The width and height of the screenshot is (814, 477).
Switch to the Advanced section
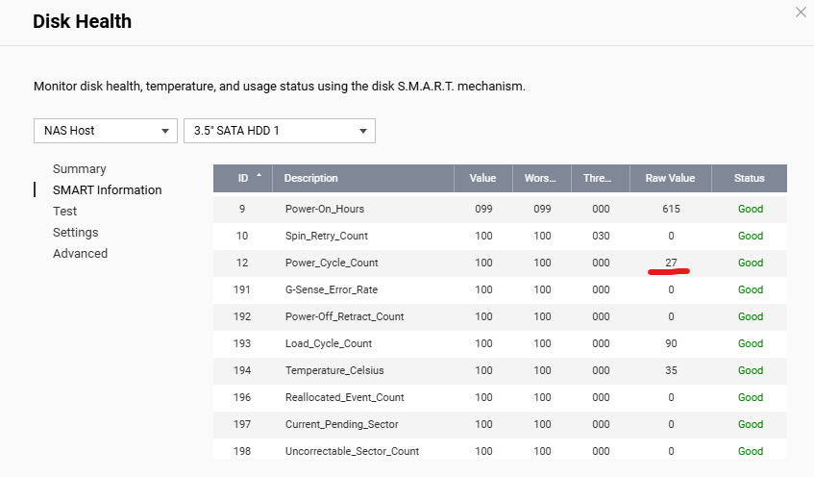click(x=80, y=253)
